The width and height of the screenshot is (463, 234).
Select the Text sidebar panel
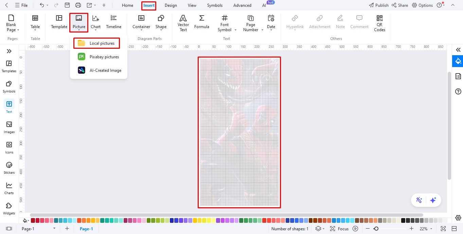click(9, 106)
